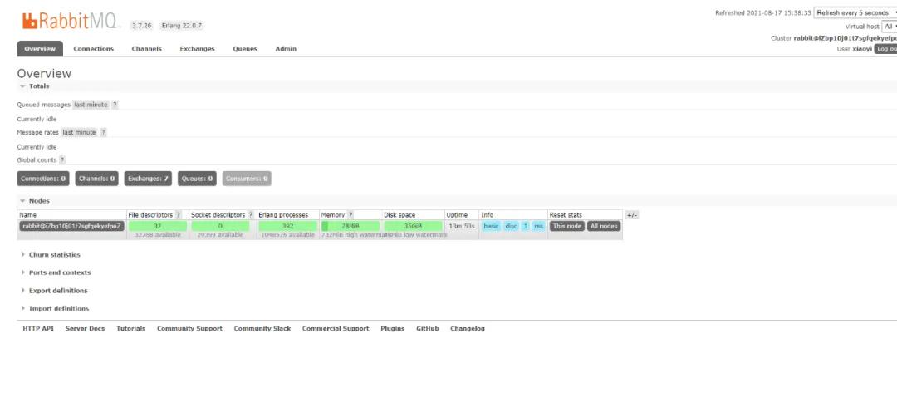Click the RabbitMQ logo
Screen dimensions: 897x412
pos(71,21)
